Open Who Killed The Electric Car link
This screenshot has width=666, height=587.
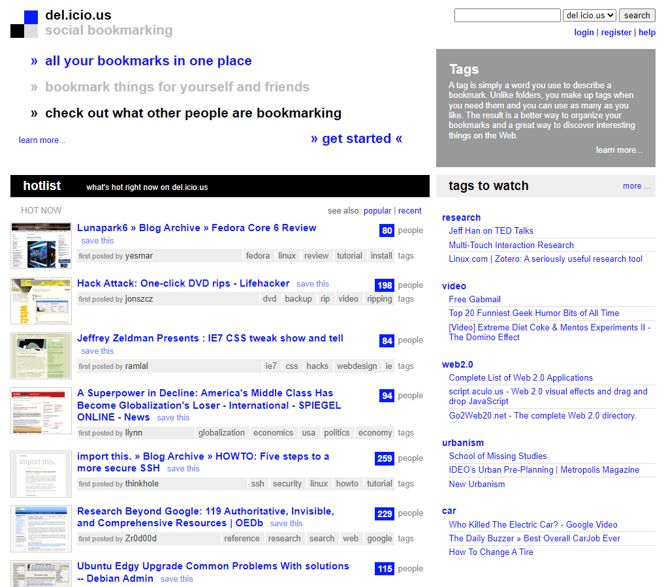pos(533,525)
